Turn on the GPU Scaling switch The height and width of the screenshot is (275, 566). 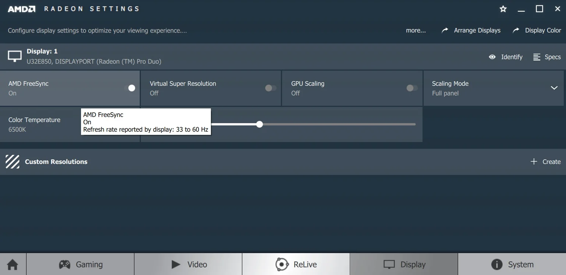tap(412, 88)
